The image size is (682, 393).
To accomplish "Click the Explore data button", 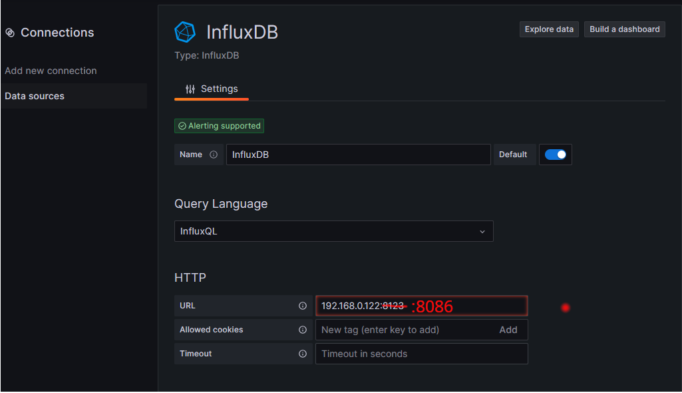I will point(549,29).
